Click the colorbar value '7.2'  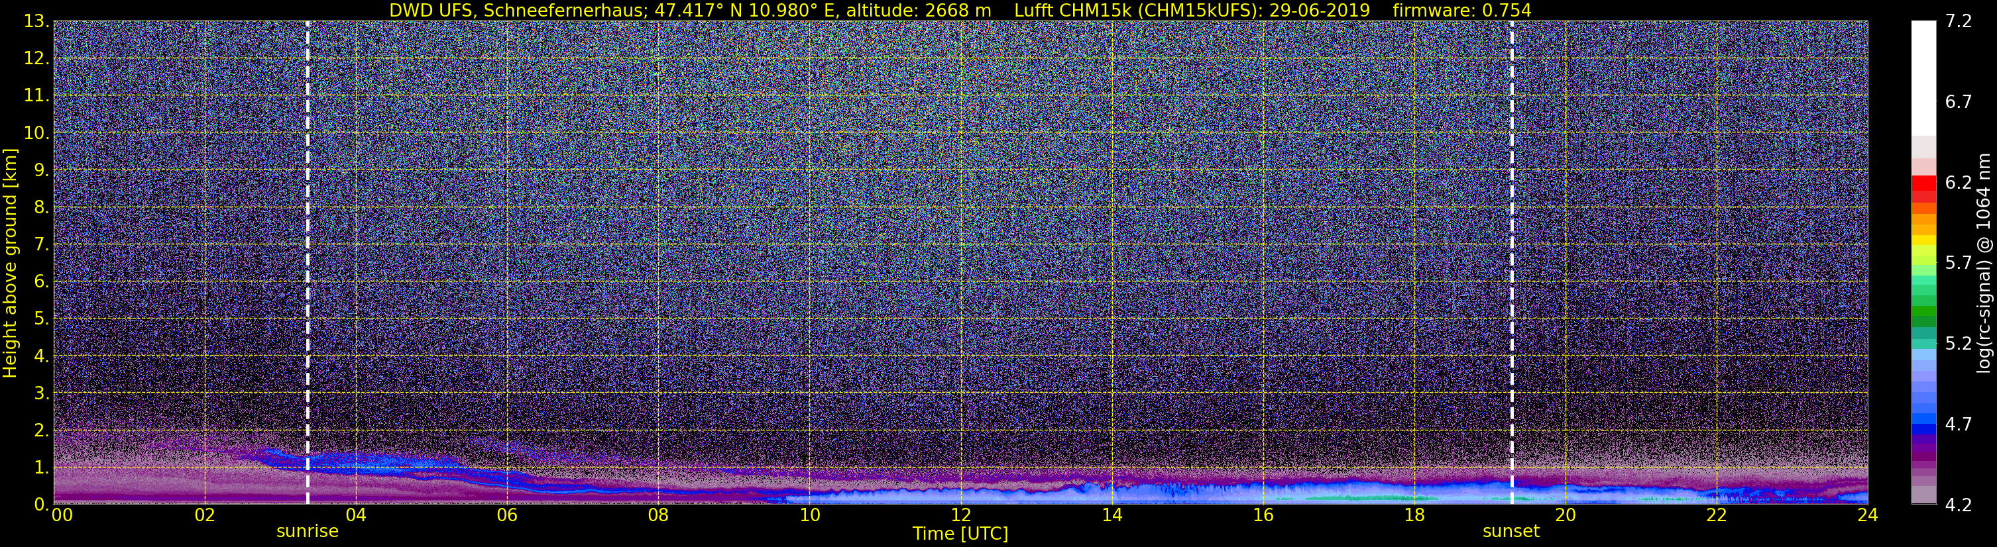click(x=1959, y=21)
